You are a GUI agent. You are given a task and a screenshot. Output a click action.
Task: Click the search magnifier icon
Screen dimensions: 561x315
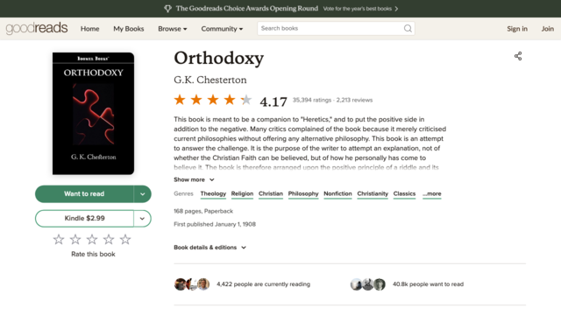point(408,29)
